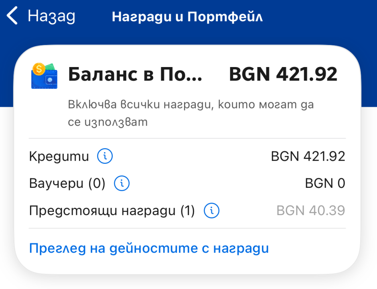Select the truncated Баланс в По... heading
377x289 pixels.
[135, 75]
